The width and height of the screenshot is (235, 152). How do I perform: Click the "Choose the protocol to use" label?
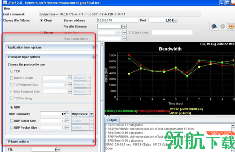pos(26,65)
